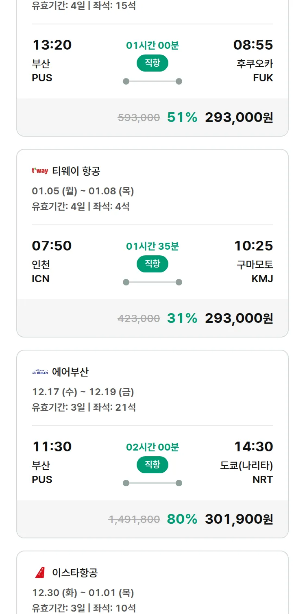Click the 12.17 (수) ~ 12.19 (금) date range

(83, 392)
